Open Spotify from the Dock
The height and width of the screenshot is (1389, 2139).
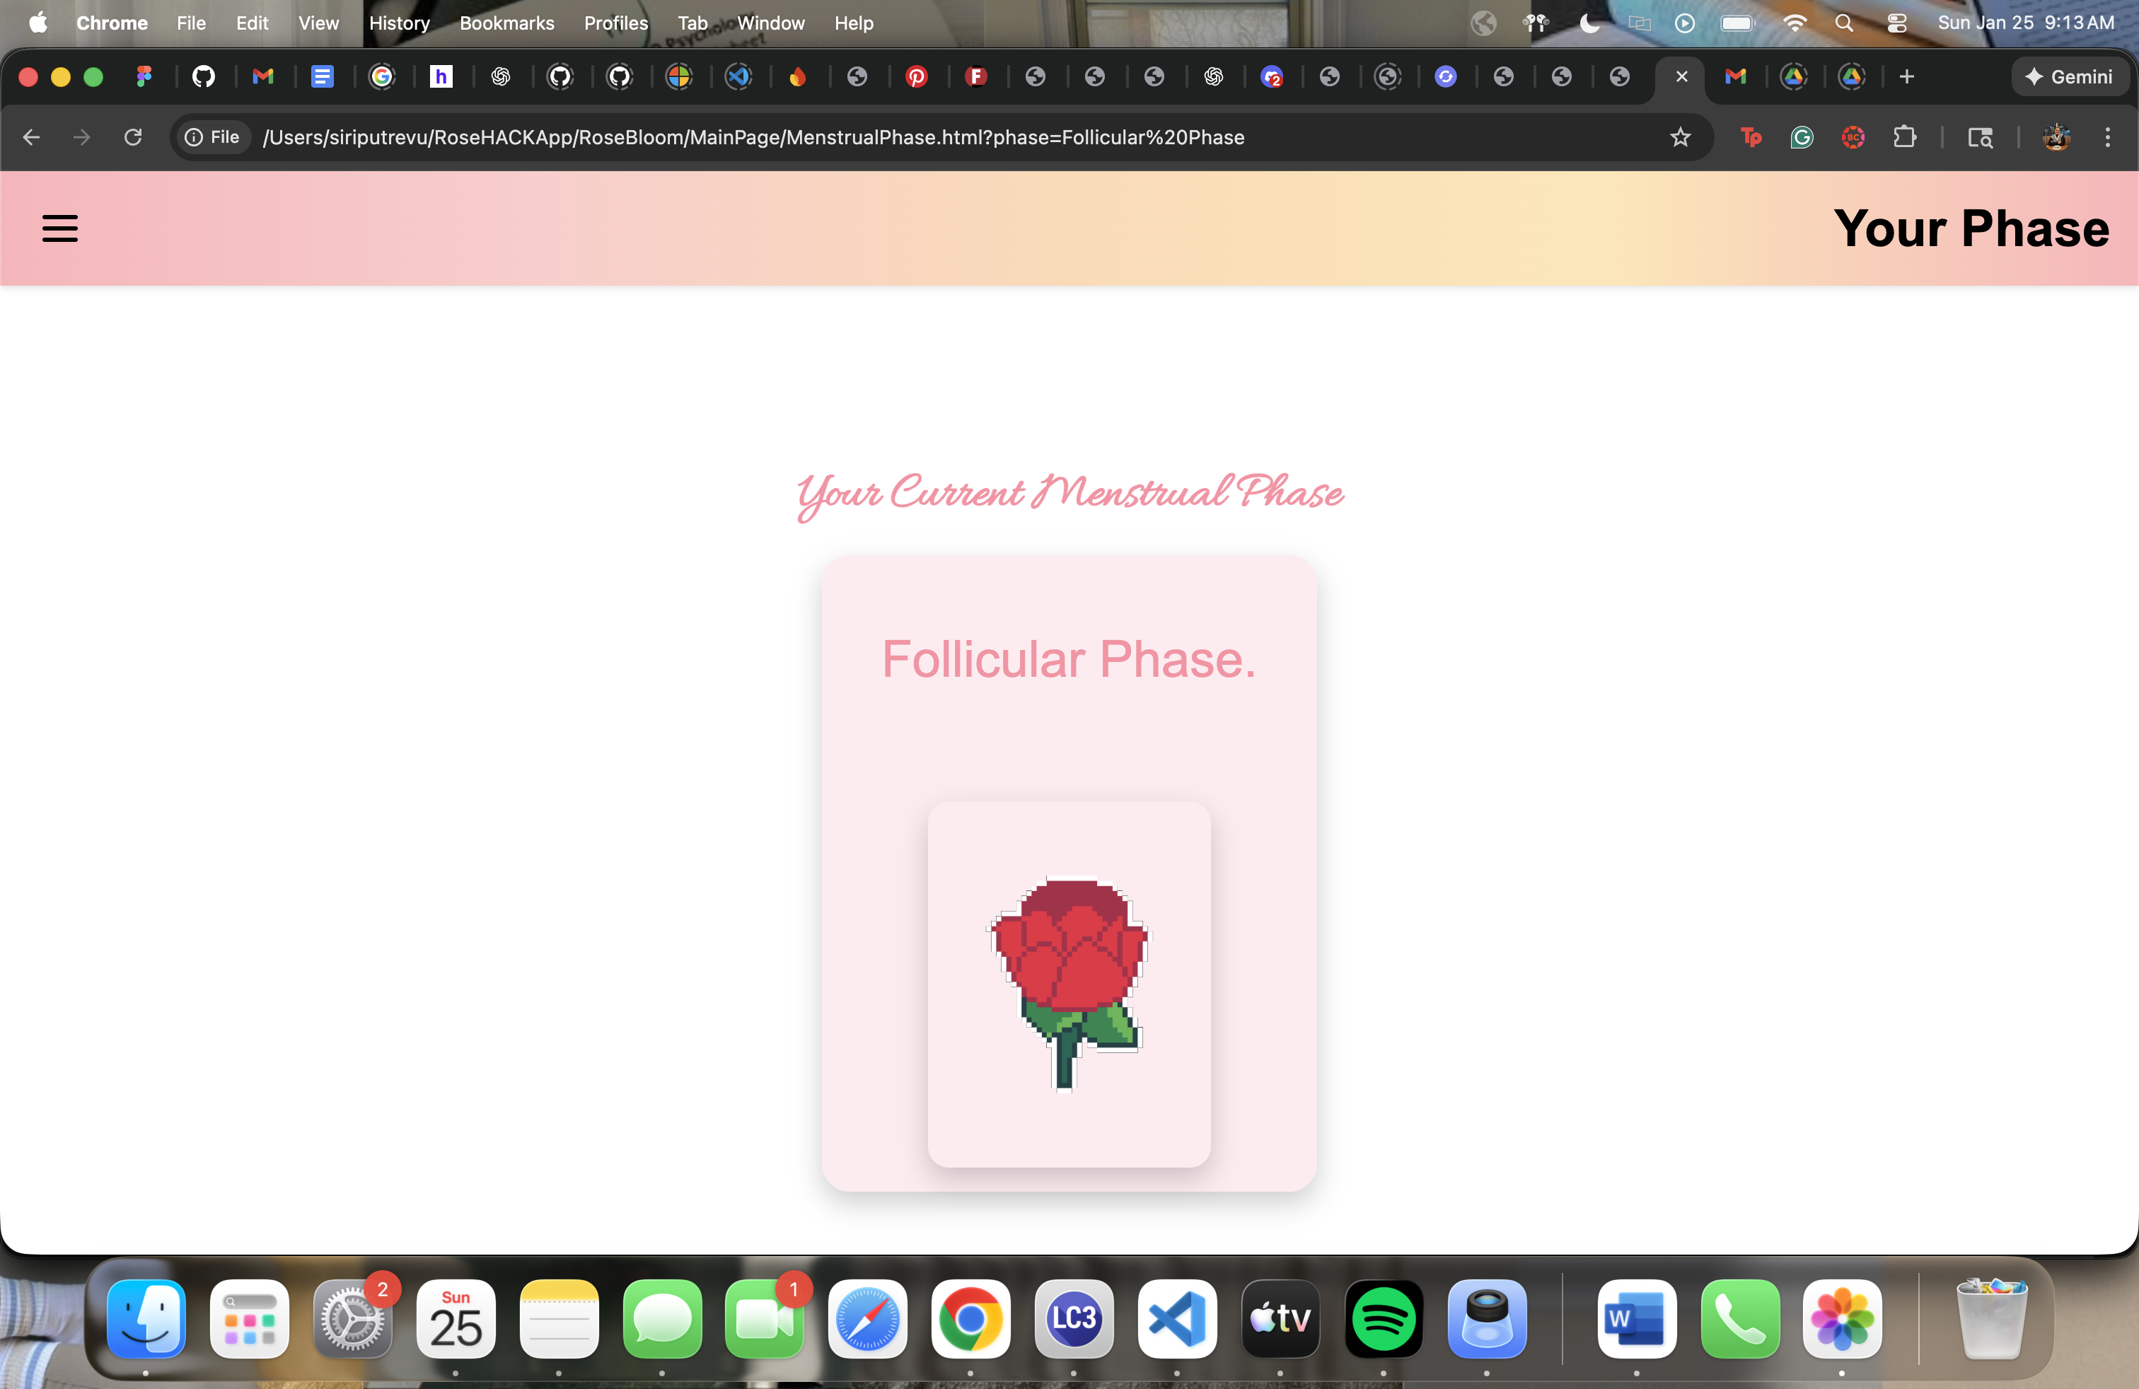[1383, 1319]
